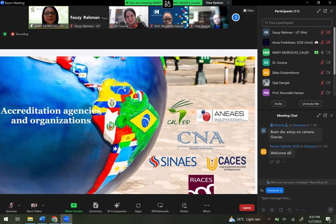Click Ebba Ossiannilsson's muted microphone icon
This screenshot has height=224, width=336.
(x=322, y=72)
